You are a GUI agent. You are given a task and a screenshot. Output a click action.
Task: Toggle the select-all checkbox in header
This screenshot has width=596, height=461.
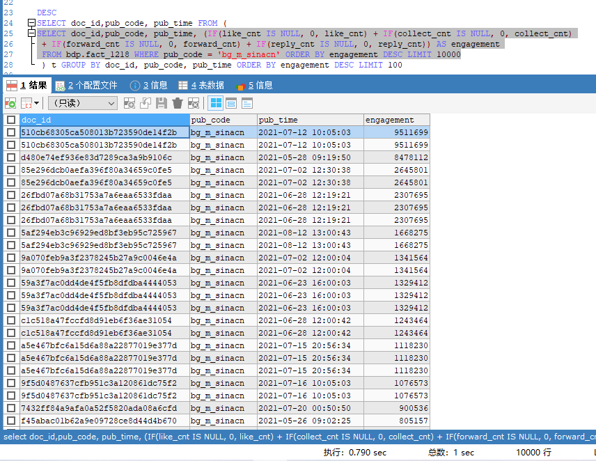[x=10, y=120]
